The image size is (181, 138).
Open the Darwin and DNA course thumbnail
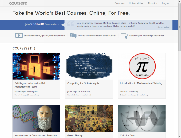coord(37,118)
